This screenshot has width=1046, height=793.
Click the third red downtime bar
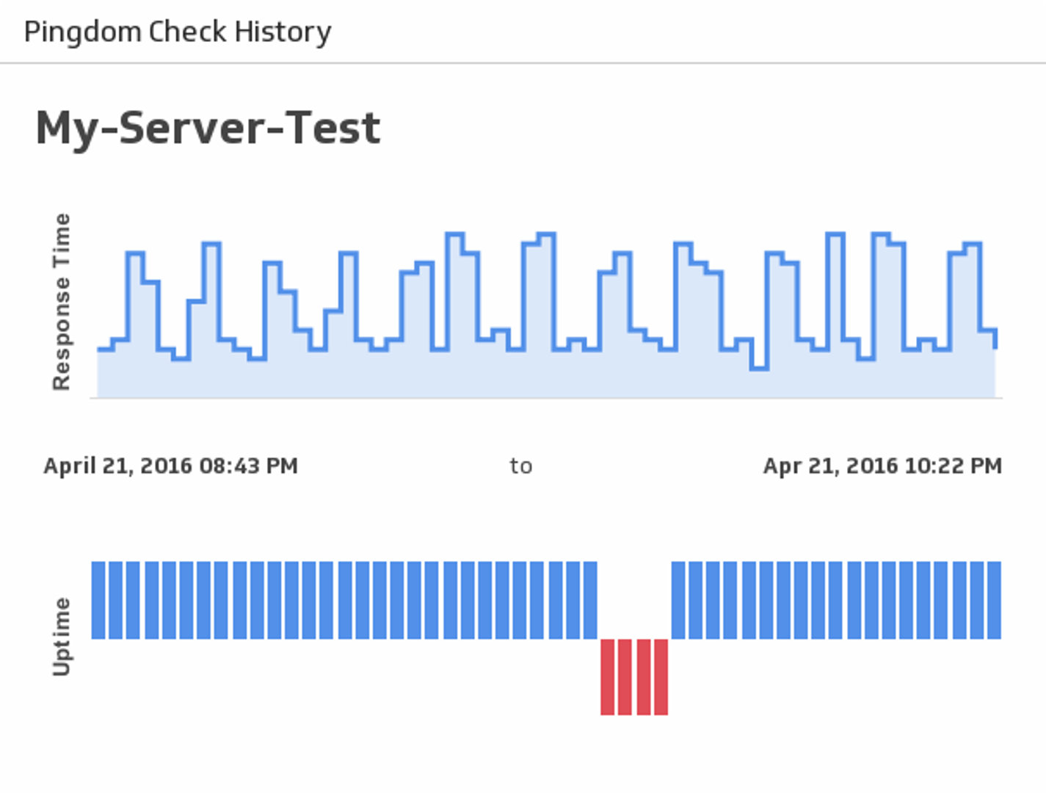point(643,676)
